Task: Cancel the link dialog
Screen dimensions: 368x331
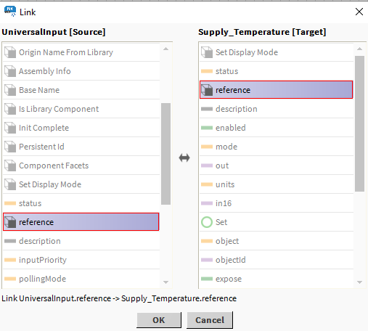Action: pos(210,320)
